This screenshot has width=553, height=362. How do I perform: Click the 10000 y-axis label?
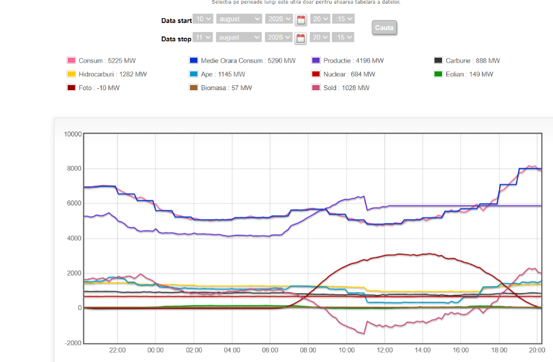pos(73,134)
